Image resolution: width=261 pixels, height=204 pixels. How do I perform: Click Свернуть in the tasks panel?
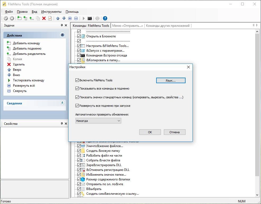point(20,91)
